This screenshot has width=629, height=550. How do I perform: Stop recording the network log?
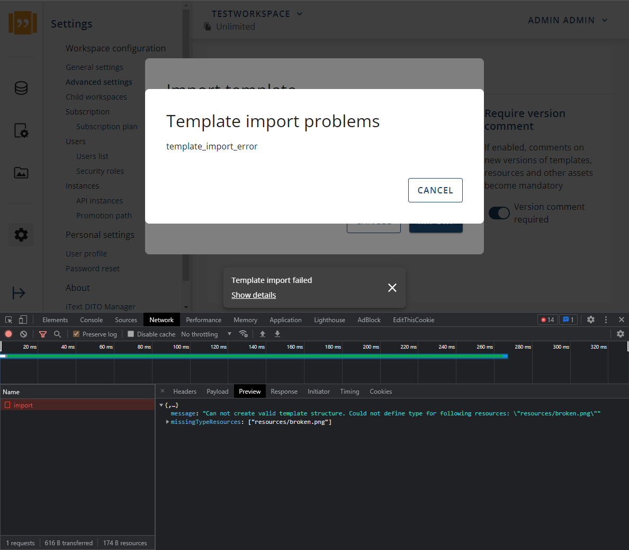(8, 334)
